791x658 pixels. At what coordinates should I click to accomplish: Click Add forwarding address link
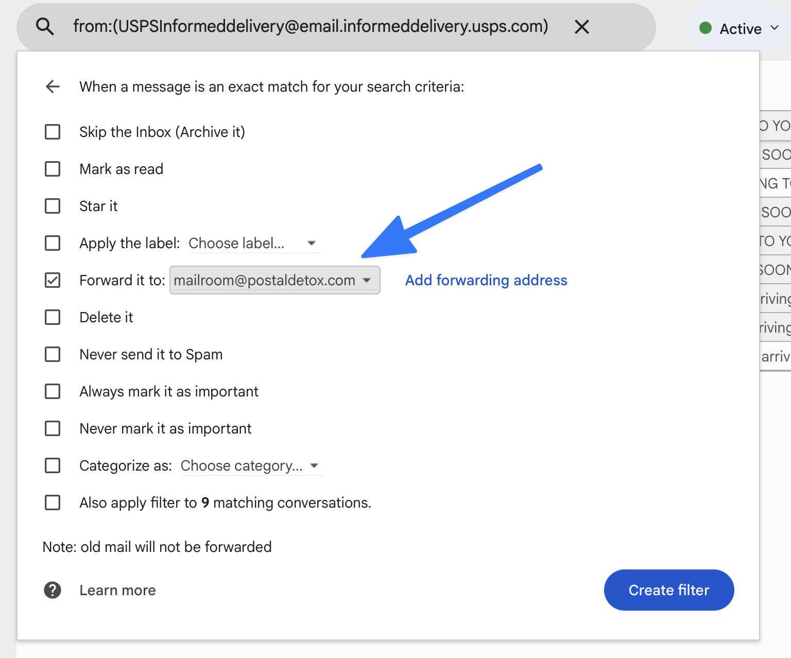pos(486,280)
